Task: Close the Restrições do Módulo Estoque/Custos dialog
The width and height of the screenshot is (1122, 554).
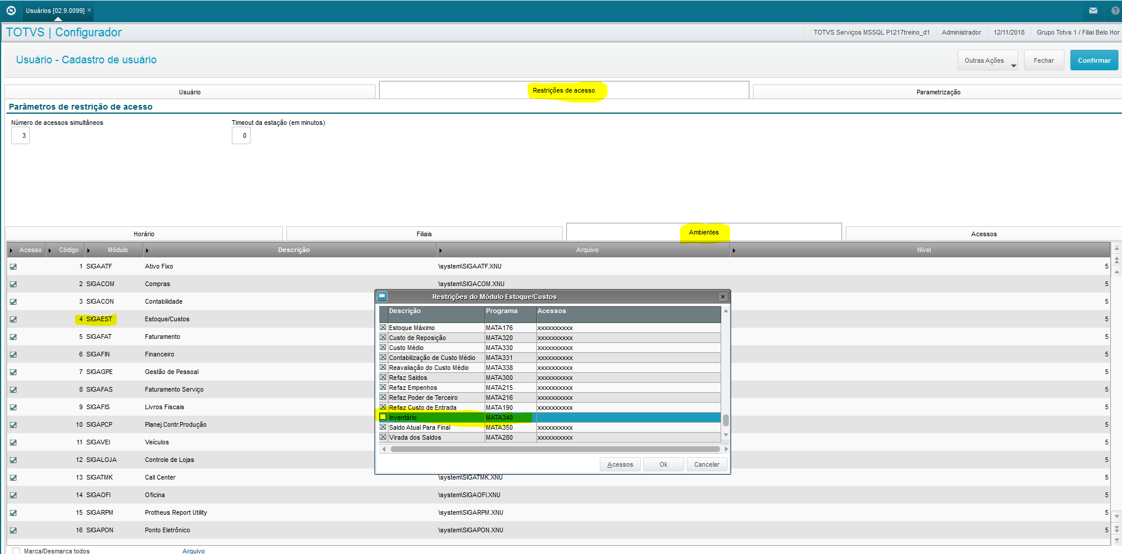Action: tap(723, 297)
